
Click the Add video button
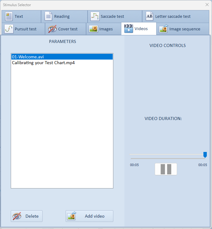click(x=89, y=216)
